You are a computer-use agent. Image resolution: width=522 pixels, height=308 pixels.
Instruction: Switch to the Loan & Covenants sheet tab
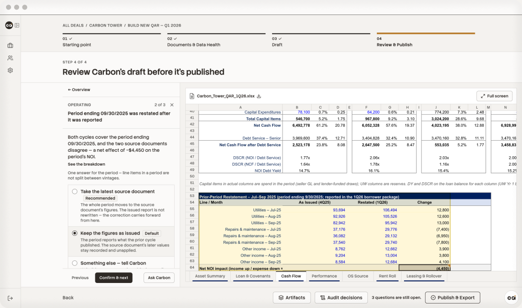(253, 276)
